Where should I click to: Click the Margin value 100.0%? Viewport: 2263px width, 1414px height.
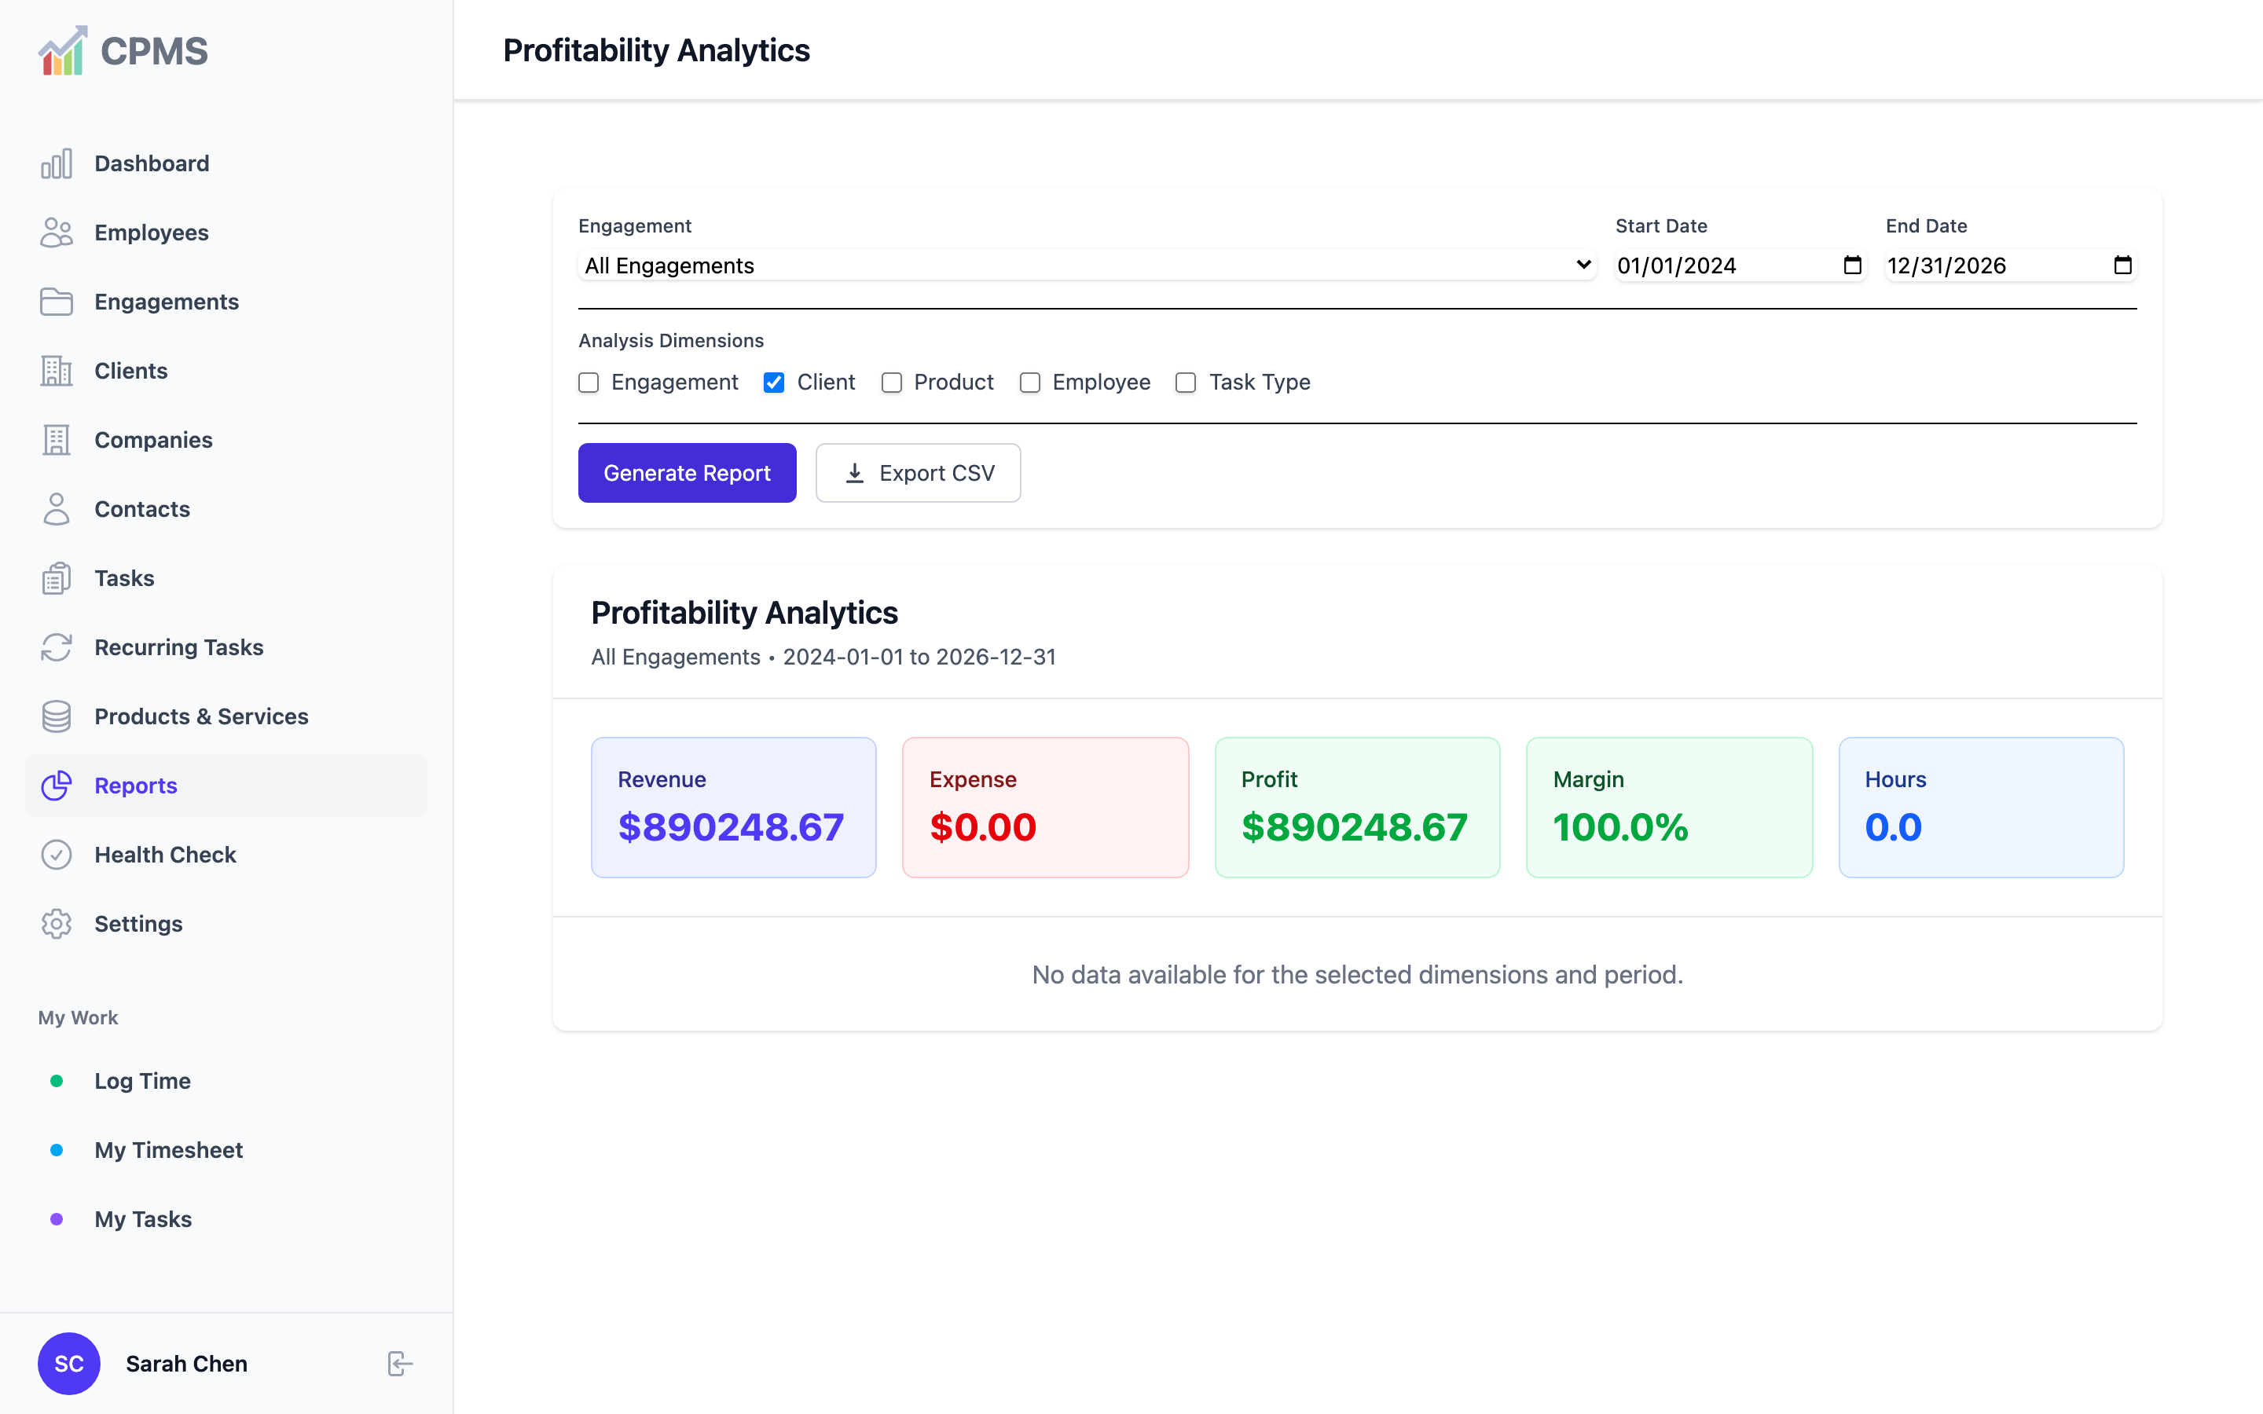[1620, 828]
